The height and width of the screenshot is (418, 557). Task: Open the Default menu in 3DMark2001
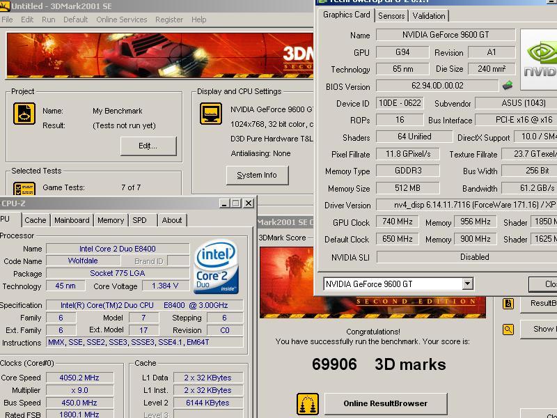click(75, 20)
